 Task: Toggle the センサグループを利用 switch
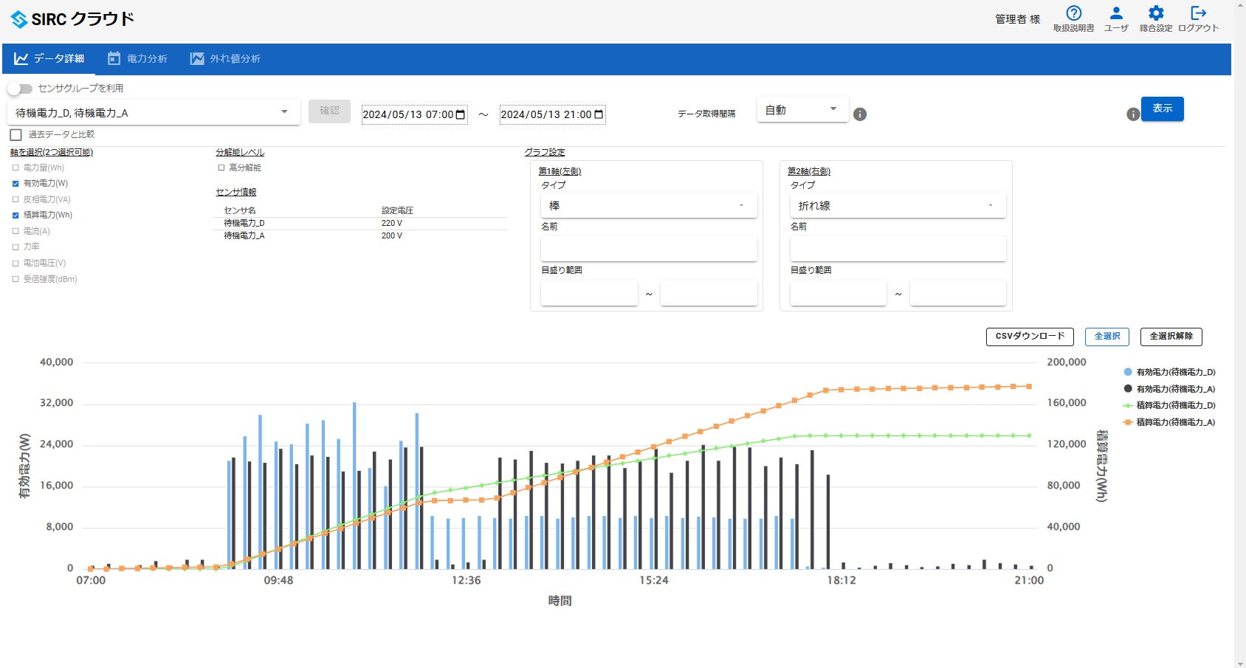(20, 89)
